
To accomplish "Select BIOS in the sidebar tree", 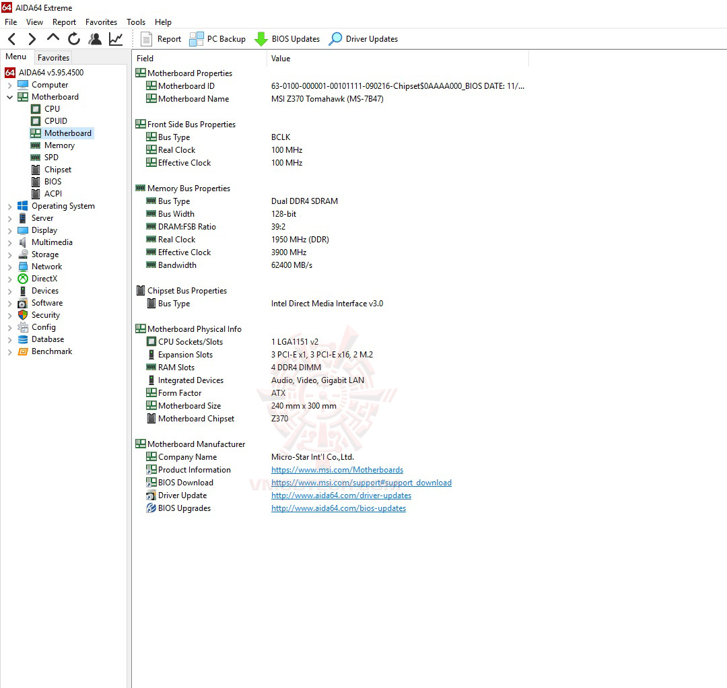I will [53, 182].
